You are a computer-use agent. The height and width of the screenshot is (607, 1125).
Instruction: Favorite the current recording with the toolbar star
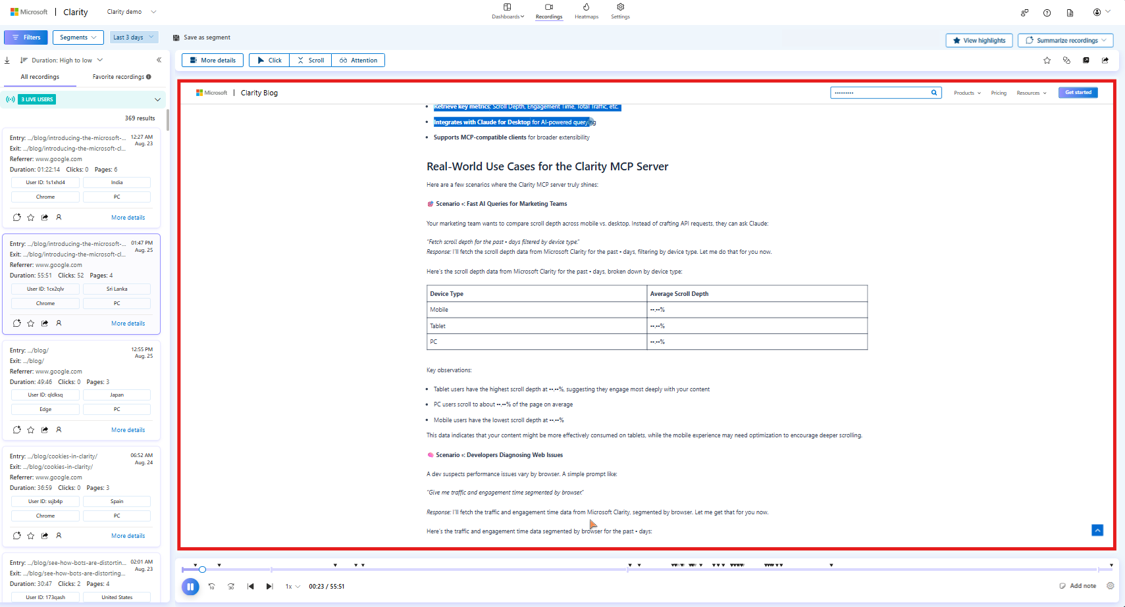(1047, 61)
